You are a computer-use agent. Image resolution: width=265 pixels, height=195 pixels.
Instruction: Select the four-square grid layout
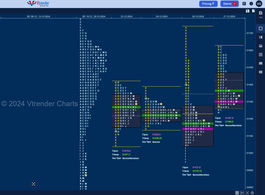(x=261, y=54)
